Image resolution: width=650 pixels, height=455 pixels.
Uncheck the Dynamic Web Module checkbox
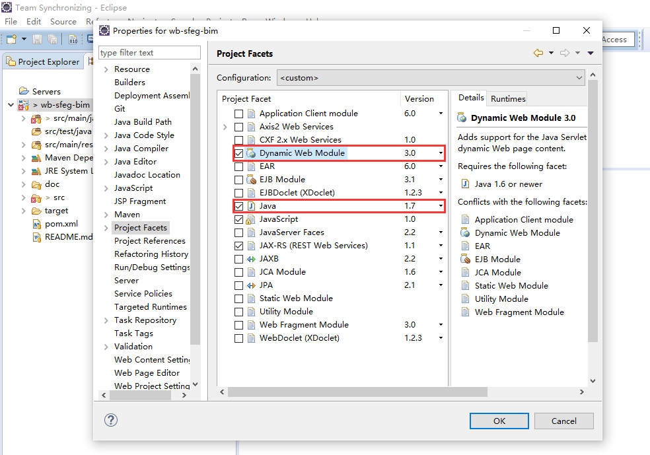tap(239, 153)
